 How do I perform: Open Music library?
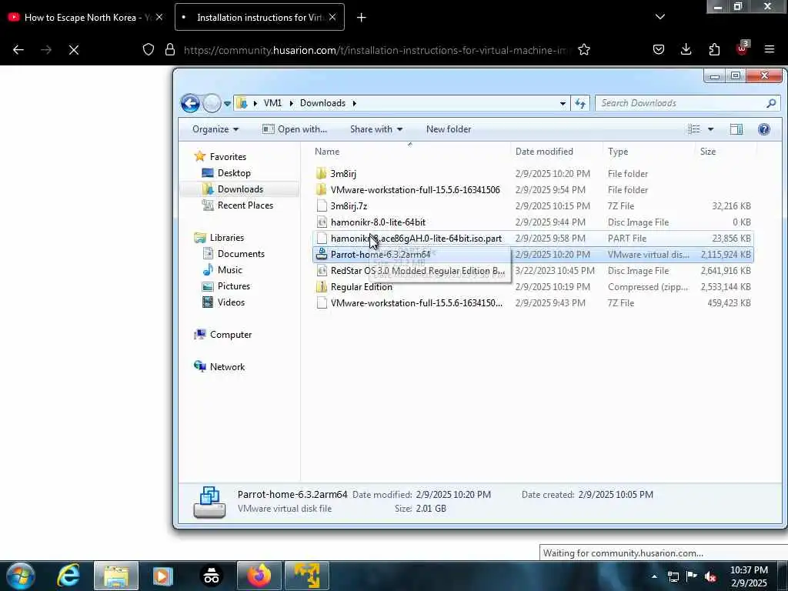pos(229,270)
